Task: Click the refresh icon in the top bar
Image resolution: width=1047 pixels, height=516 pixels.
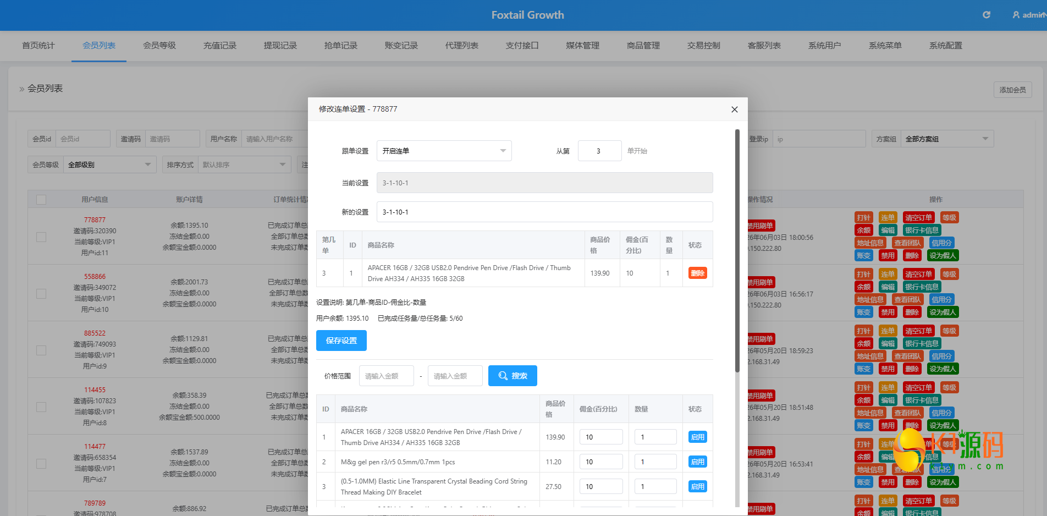Action: coord(987,15)
